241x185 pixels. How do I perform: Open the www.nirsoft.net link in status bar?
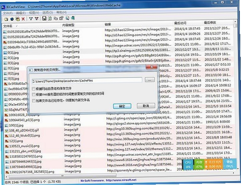(121, 180)
